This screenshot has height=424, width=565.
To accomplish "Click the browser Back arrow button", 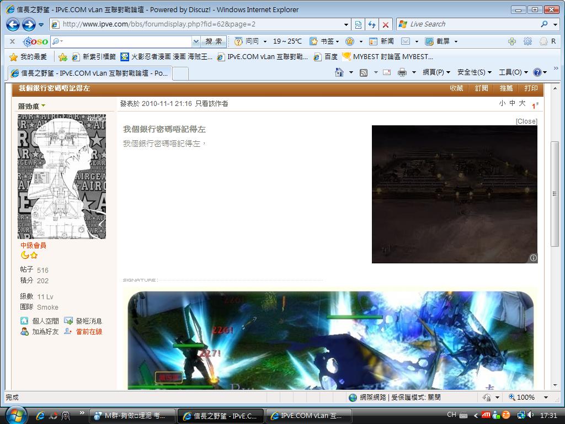I will [13, 24].
